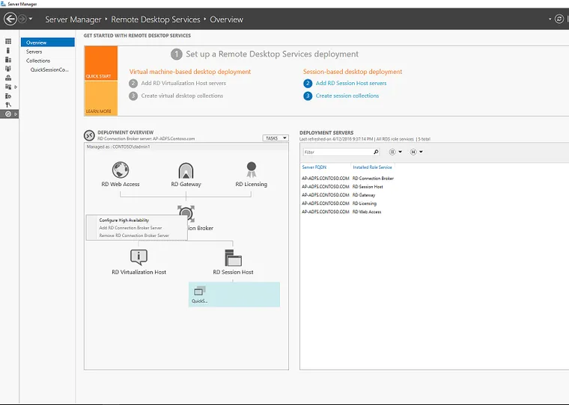
Task: Select the QuickS... collection tile
Action: point(234,294)
